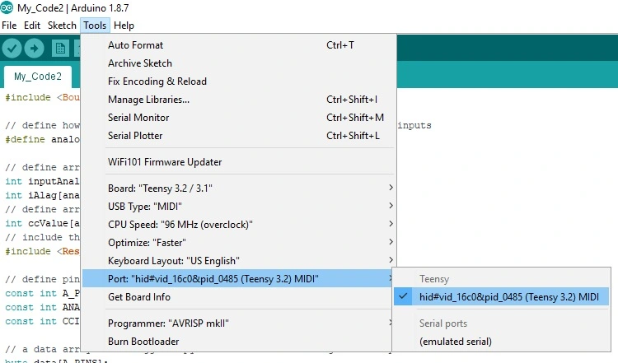Switch to the My_Code2 tab
The image size is (618, 363).
point(38,77)
